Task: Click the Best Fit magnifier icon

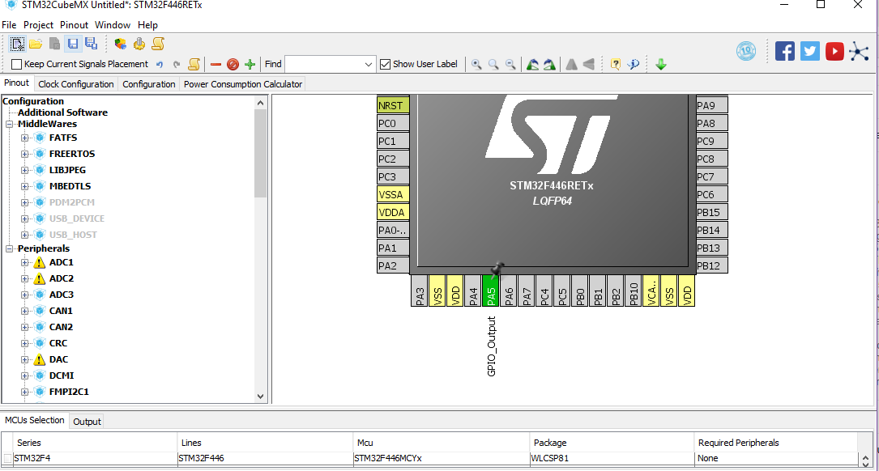Action: pos(493,65)
